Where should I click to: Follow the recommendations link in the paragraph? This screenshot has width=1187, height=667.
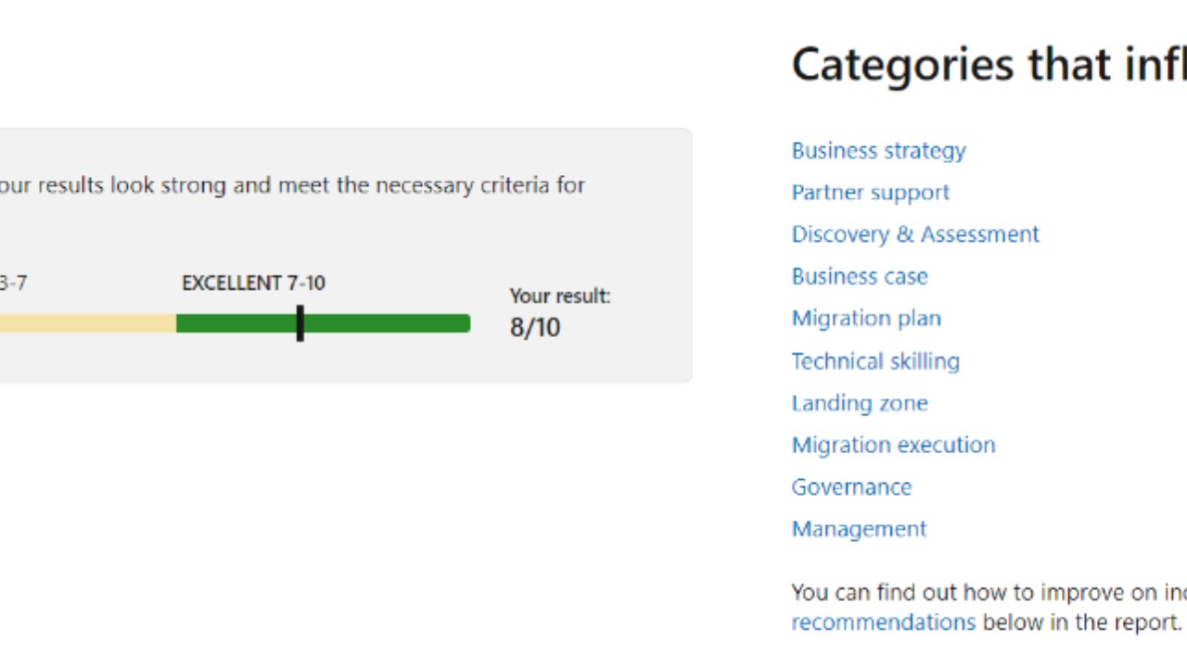883,623
